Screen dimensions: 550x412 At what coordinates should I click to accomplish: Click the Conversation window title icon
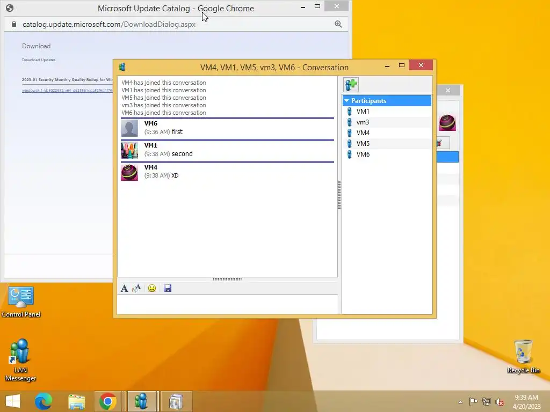coord(122,67)
